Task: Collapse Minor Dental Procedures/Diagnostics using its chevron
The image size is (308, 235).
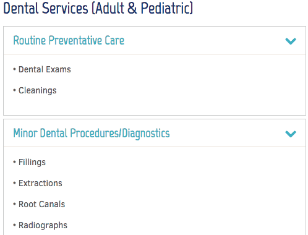Action: click(291, 134)
